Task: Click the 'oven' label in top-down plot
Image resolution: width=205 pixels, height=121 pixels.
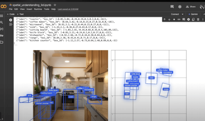Action: [x=151, y=78]
